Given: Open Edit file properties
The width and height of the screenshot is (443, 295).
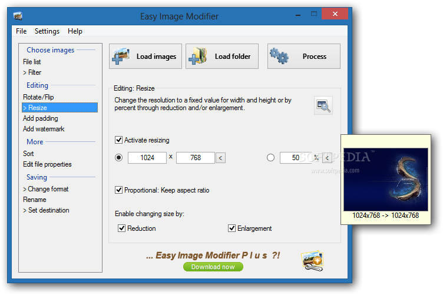Looking at the screenshot, I should (x=47, y=164).
